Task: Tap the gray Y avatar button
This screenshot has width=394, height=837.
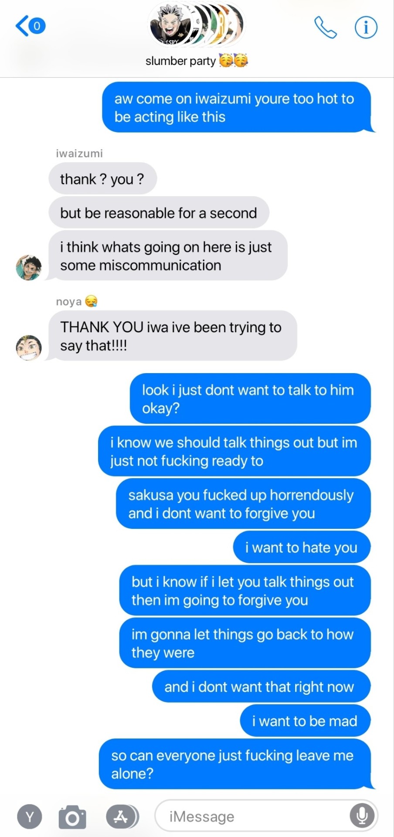Action: [x=30, y=817]
